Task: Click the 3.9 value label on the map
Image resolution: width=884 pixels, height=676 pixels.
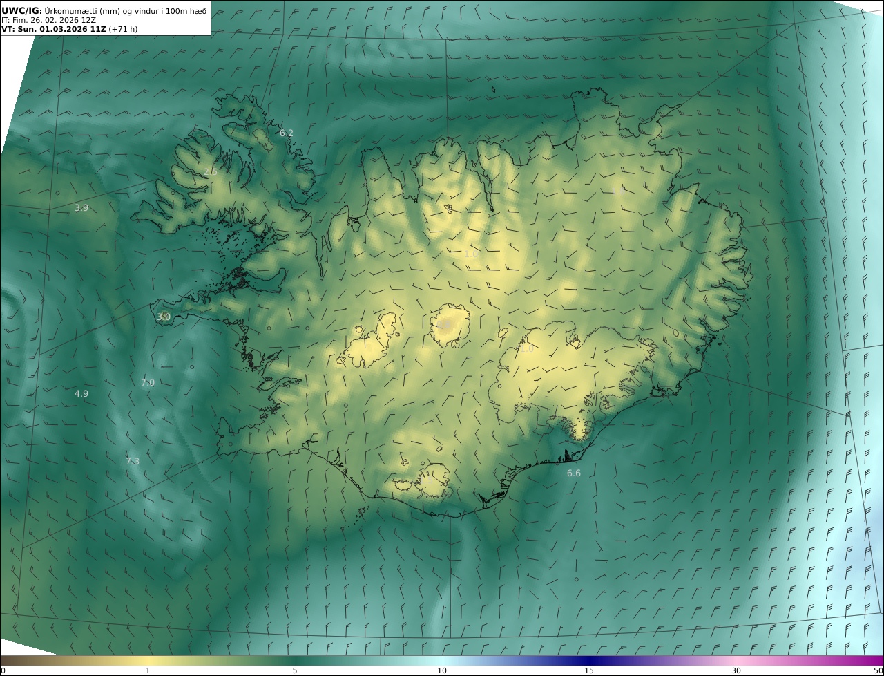Action: point(81,208)
